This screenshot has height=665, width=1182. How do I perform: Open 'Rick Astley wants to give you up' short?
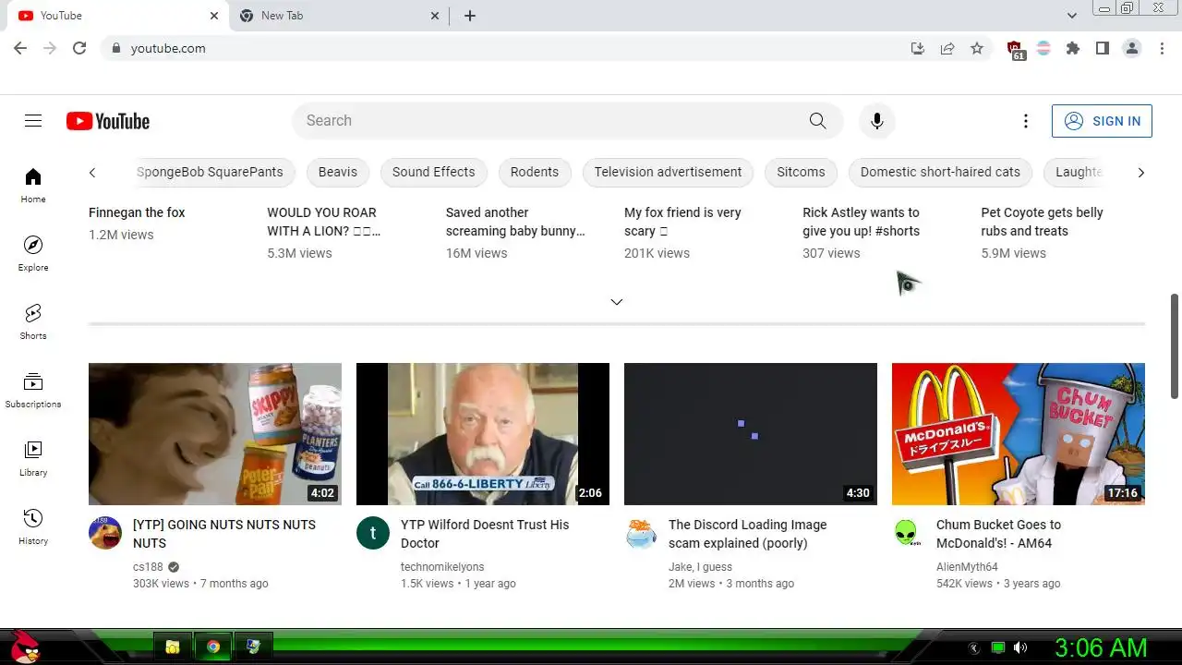[x=861, y=222]
